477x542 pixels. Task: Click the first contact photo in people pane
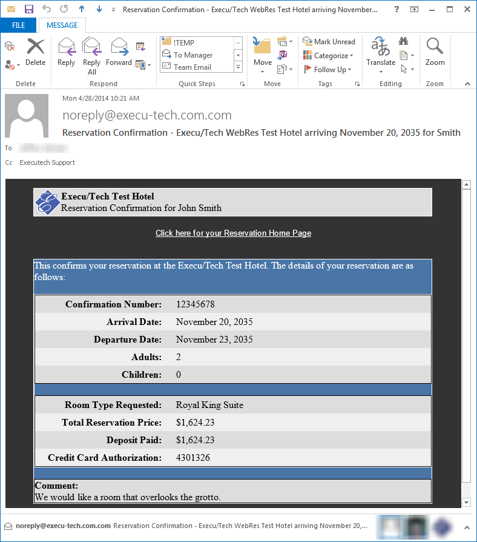pyautogui.click(x=389, y=527)
